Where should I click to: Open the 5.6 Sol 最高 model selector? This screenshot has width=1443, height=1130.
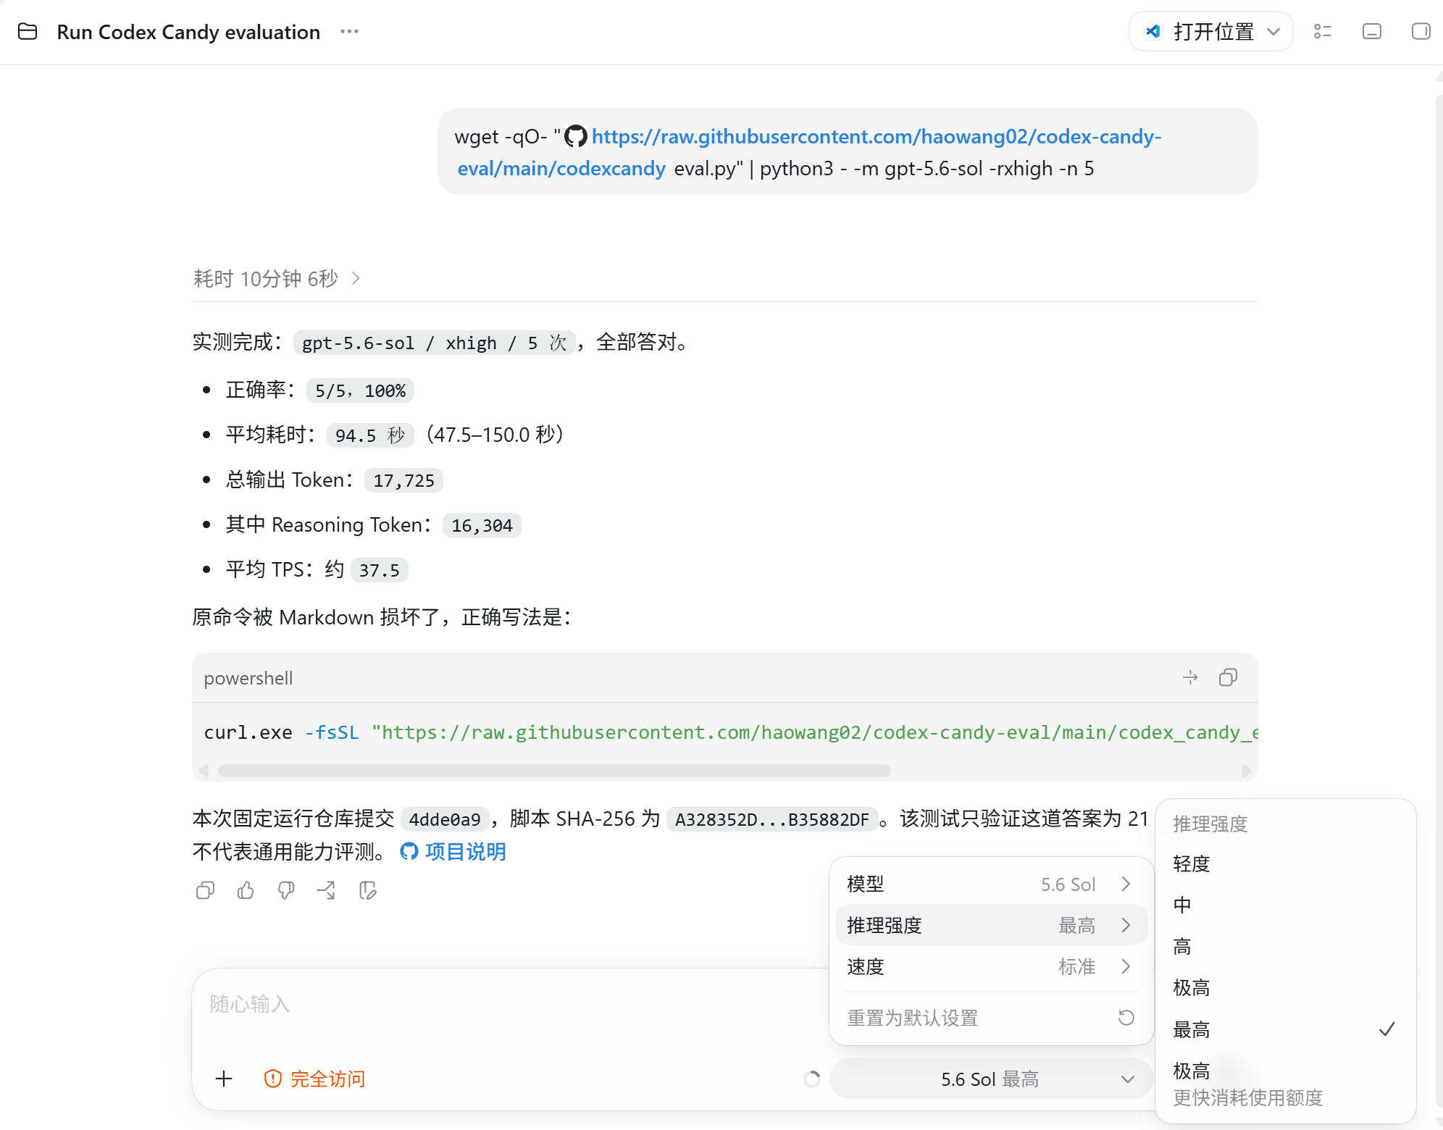(x=991, y=1079)
